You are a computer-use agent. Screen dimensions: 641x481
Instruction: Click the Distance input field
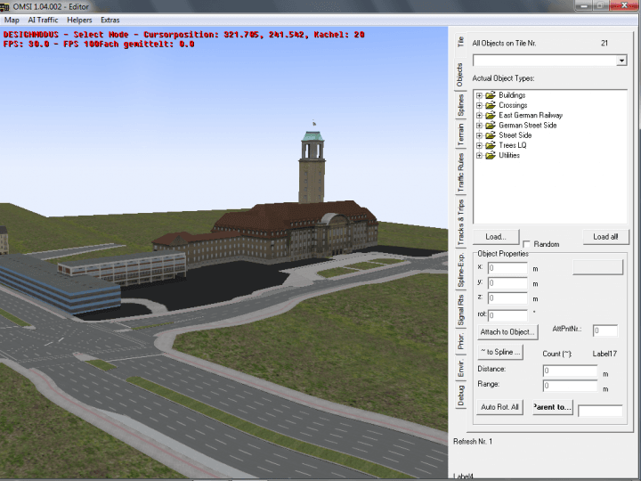point(570,371)
